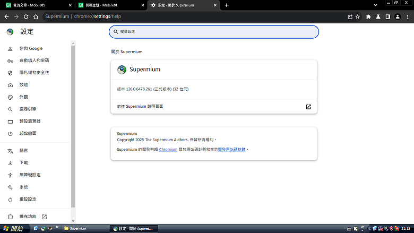The width and height of the screenshot is (414, 233).
Task: Open the 開發原始碼軟體 hyperlink
Action: click(231, 149)
